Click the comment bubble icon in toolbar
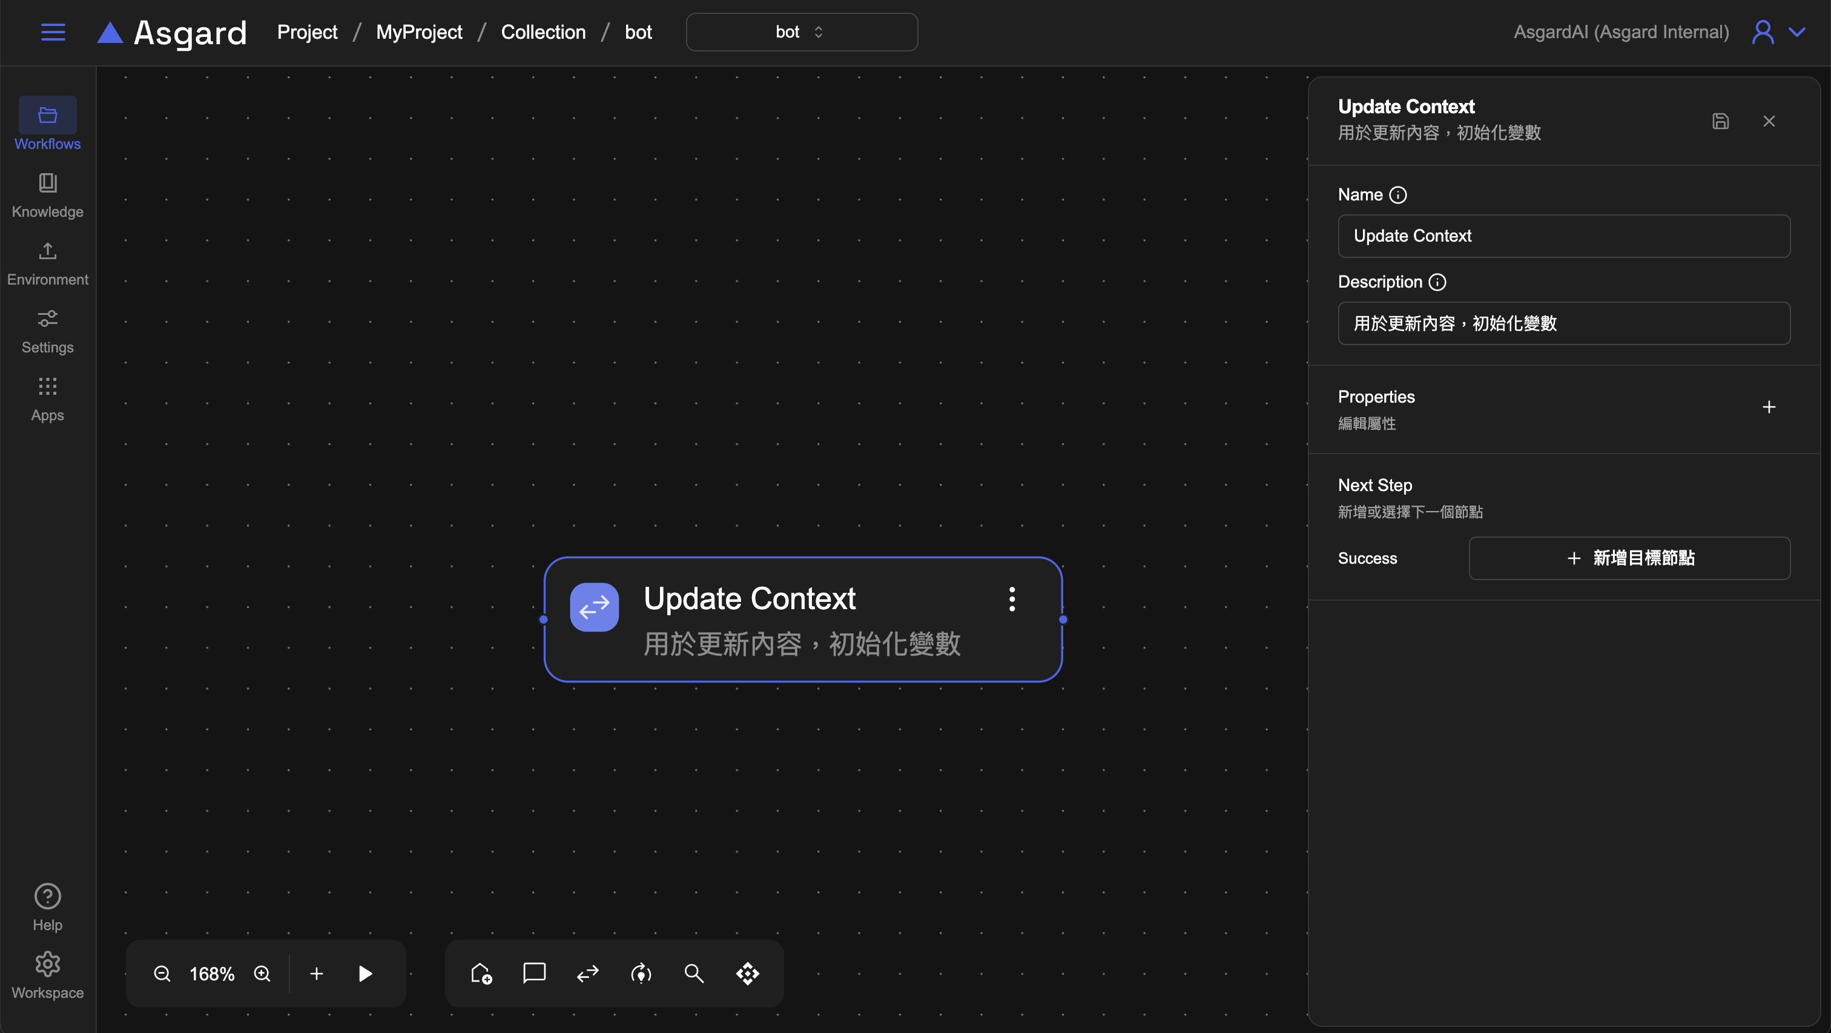1831x1033 pixels. (534, 973)
